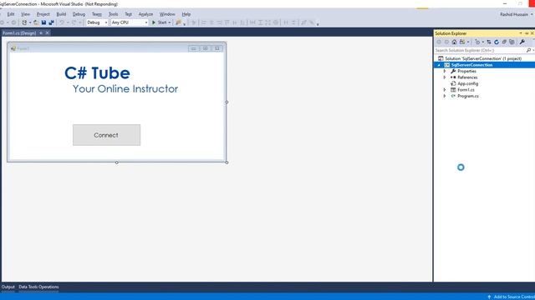Click the Pending Changes Filter icon
The width and height of the screenshot is (535, 300).
click(x=477, y=42)
